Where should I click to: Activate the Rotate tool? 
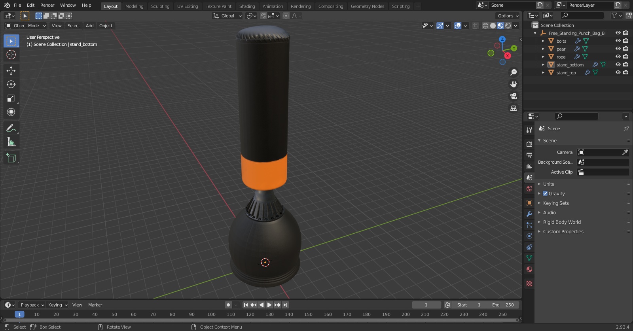(11, 84)
